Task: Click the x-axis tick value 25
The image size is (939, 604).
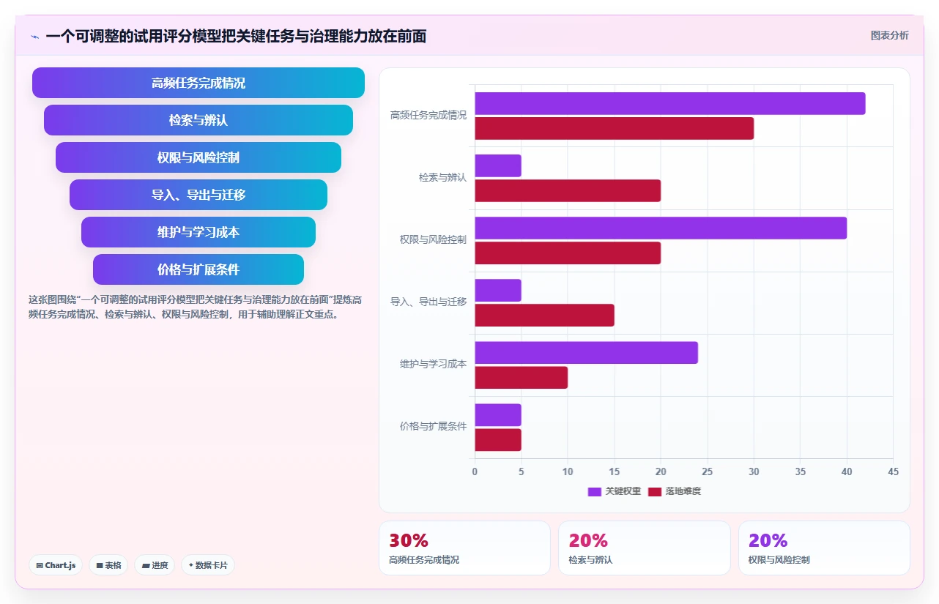Action: click(707, 471)
